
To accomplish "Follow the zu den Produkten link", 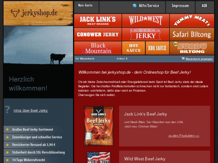I will click(x=184, y=136).
